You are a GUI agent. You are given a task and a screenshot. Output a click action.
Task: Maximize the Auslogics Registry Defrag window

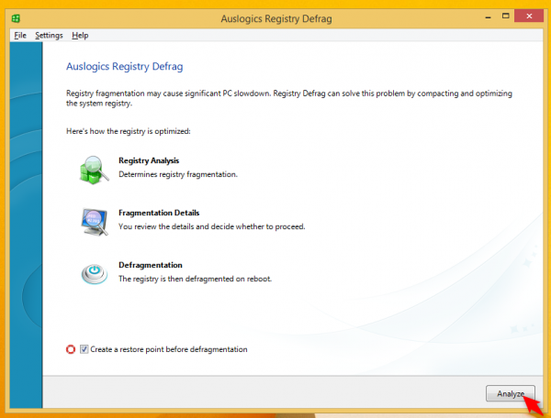pos(505,16)
